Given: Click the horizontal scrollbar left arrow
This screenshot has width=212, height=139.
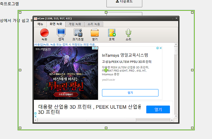Looking at the screenshot, I should [x=36, y=120].
